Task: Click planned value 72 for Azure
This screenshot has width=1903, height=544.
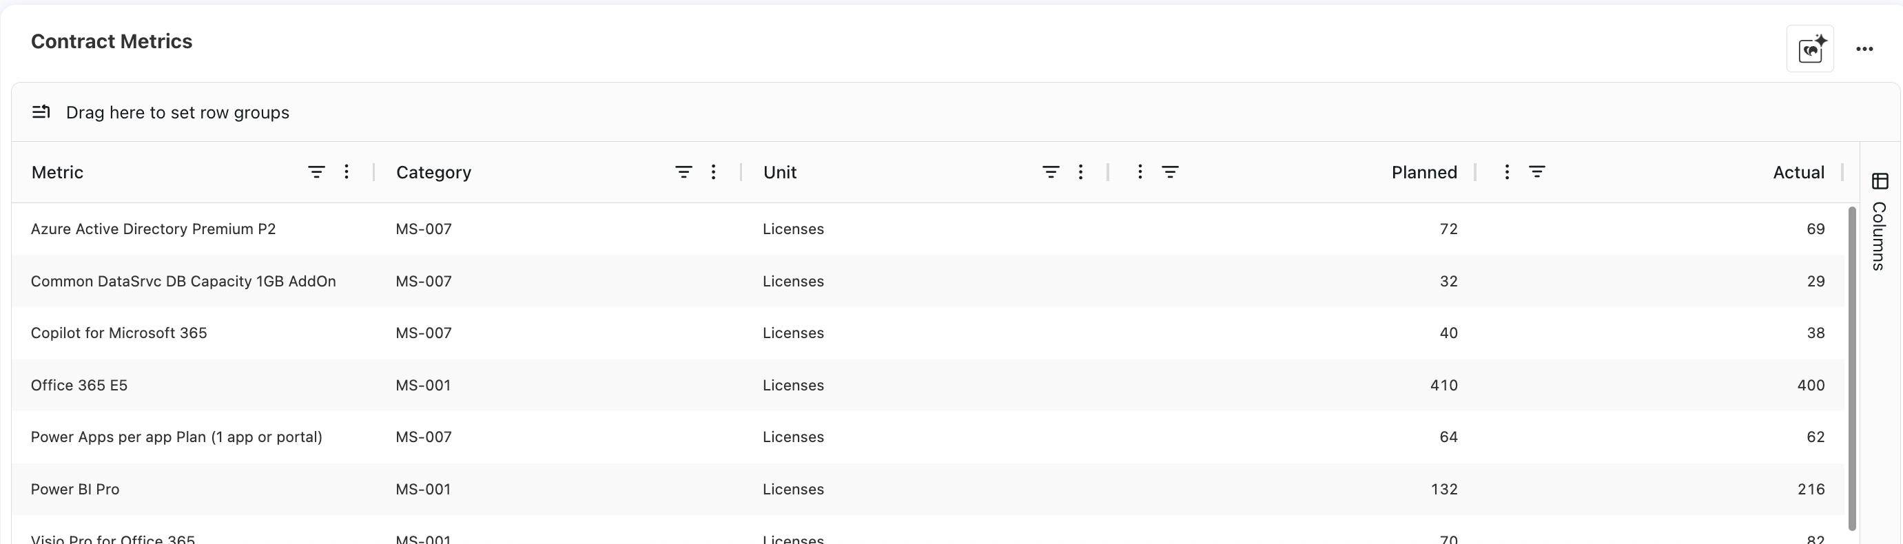Action: 1449,229
